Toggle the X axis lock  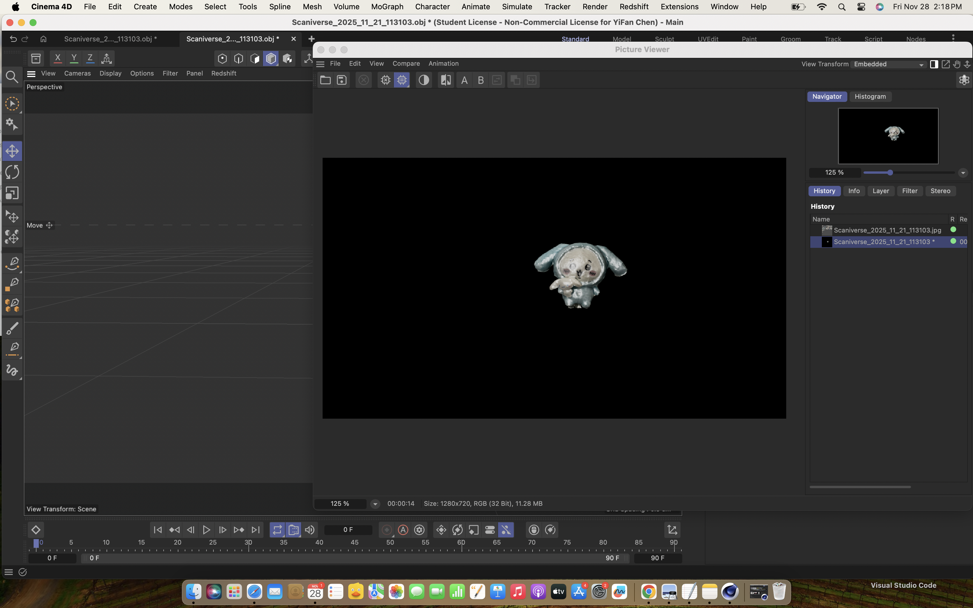click(x=58, y=59)
